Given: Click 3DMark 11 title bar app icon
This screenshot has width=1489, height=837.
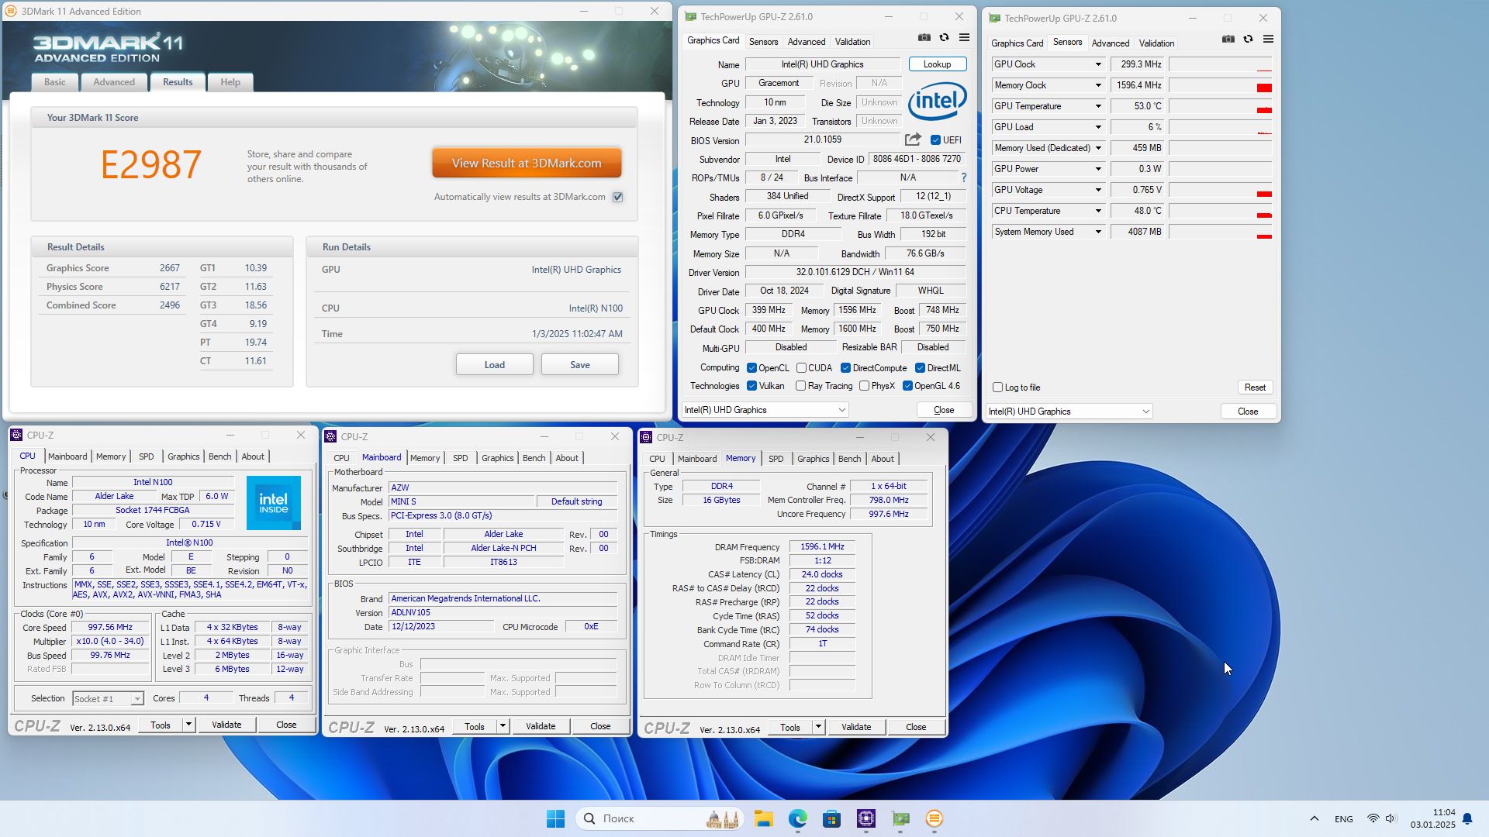Looking at the screenshot, I should [10, 11].
